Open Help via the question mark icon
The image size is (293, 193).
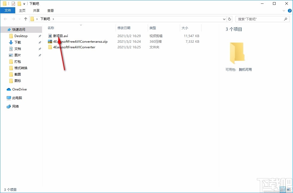tap(290, 10)
